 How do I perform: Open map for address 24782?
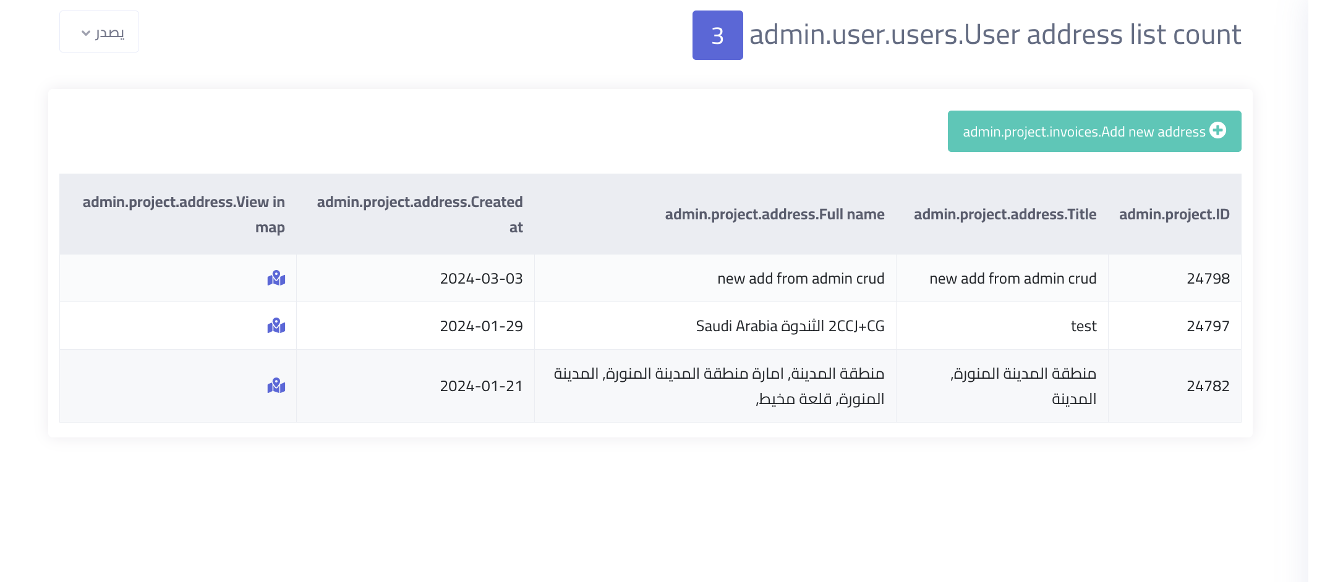276,386
